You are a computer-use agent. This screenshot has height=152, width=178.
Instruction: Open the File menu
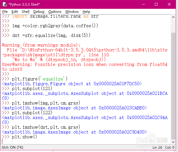tap(5, 12)
